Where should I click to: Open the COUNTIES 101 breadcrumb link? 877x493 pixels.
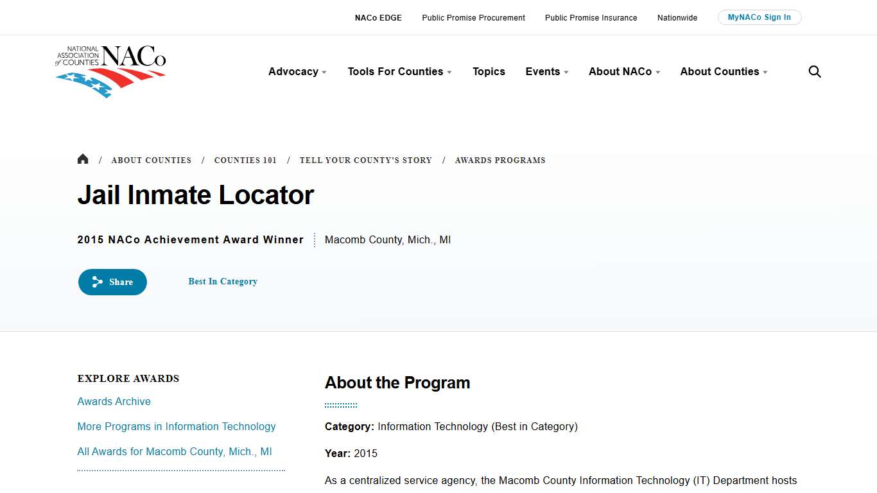245,160
